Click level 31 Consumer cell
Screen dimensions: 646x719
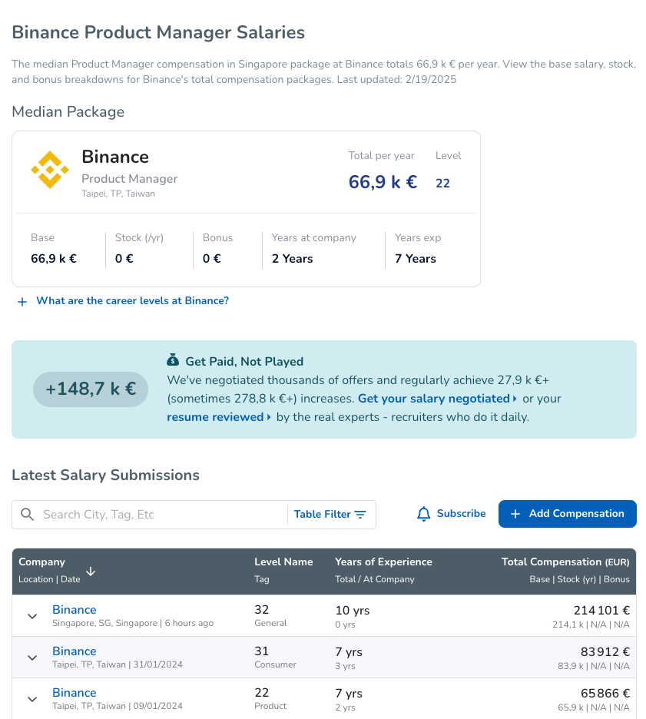(x=275, y=658)
